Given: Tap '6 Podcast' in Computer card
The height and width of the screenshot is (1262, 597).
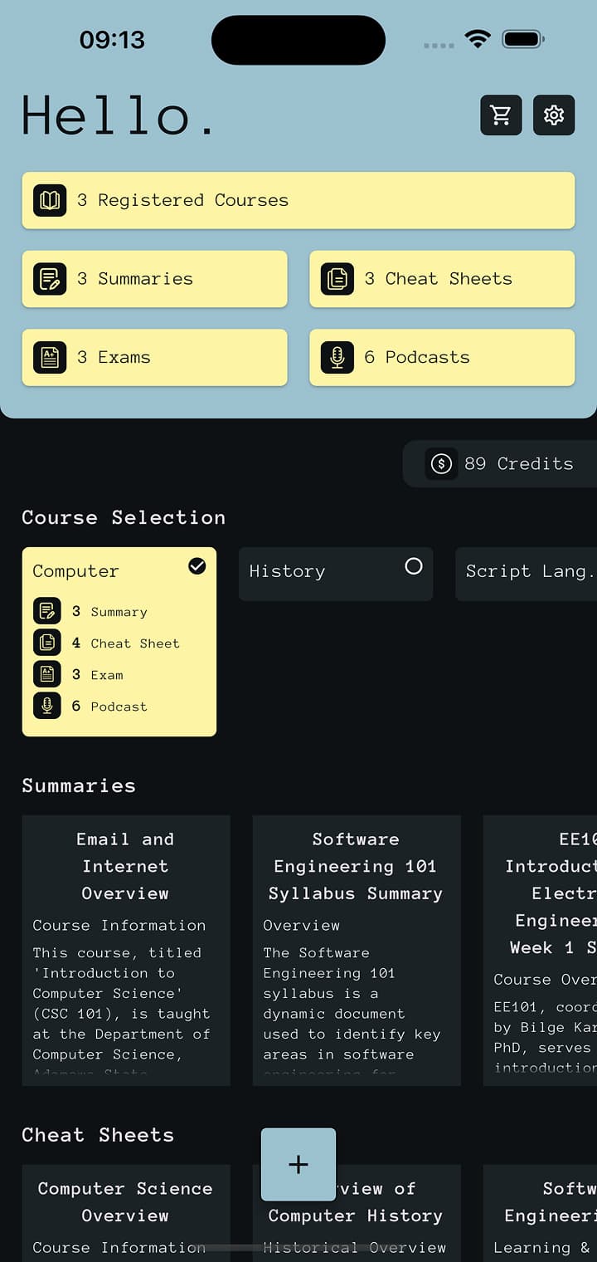Looking at the screenshot, I should click(109, 706).
